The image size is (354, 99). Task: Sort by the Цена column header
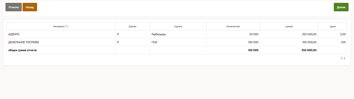pyautogui.click(x=333, y=26)
